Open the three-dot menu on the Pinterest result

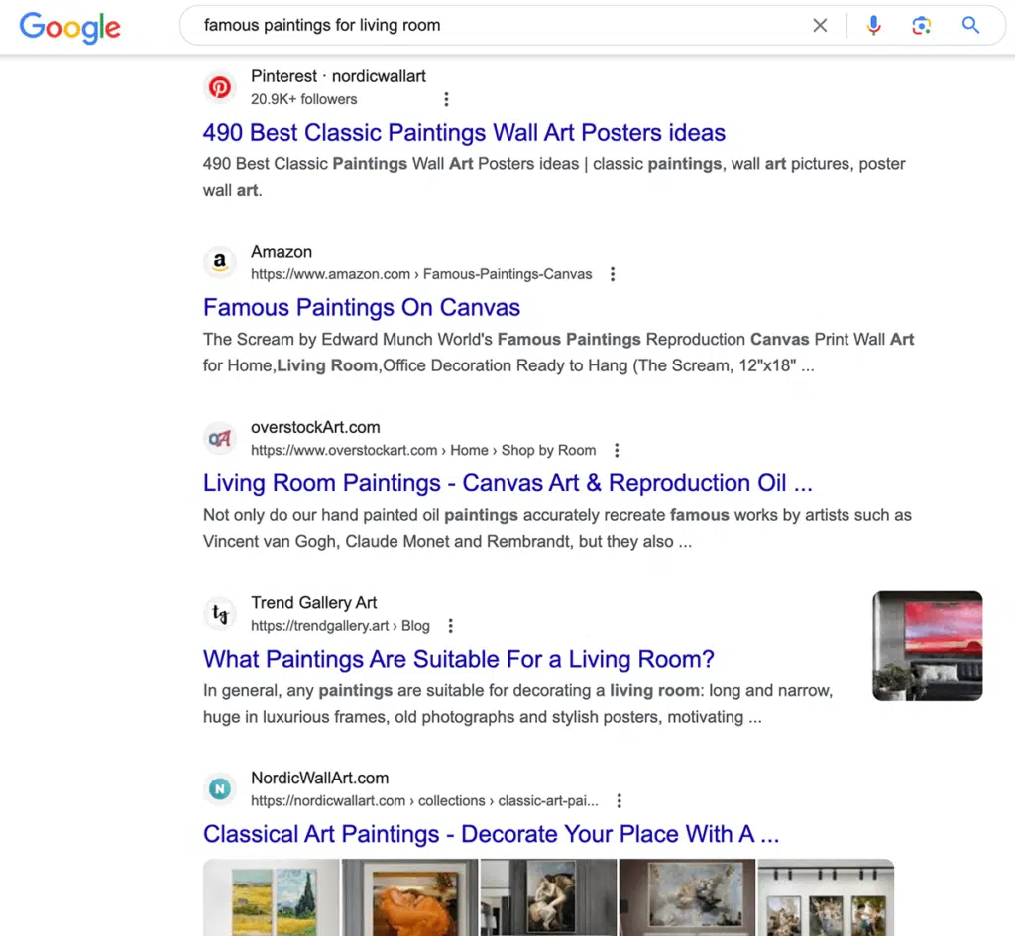point(446,99)
